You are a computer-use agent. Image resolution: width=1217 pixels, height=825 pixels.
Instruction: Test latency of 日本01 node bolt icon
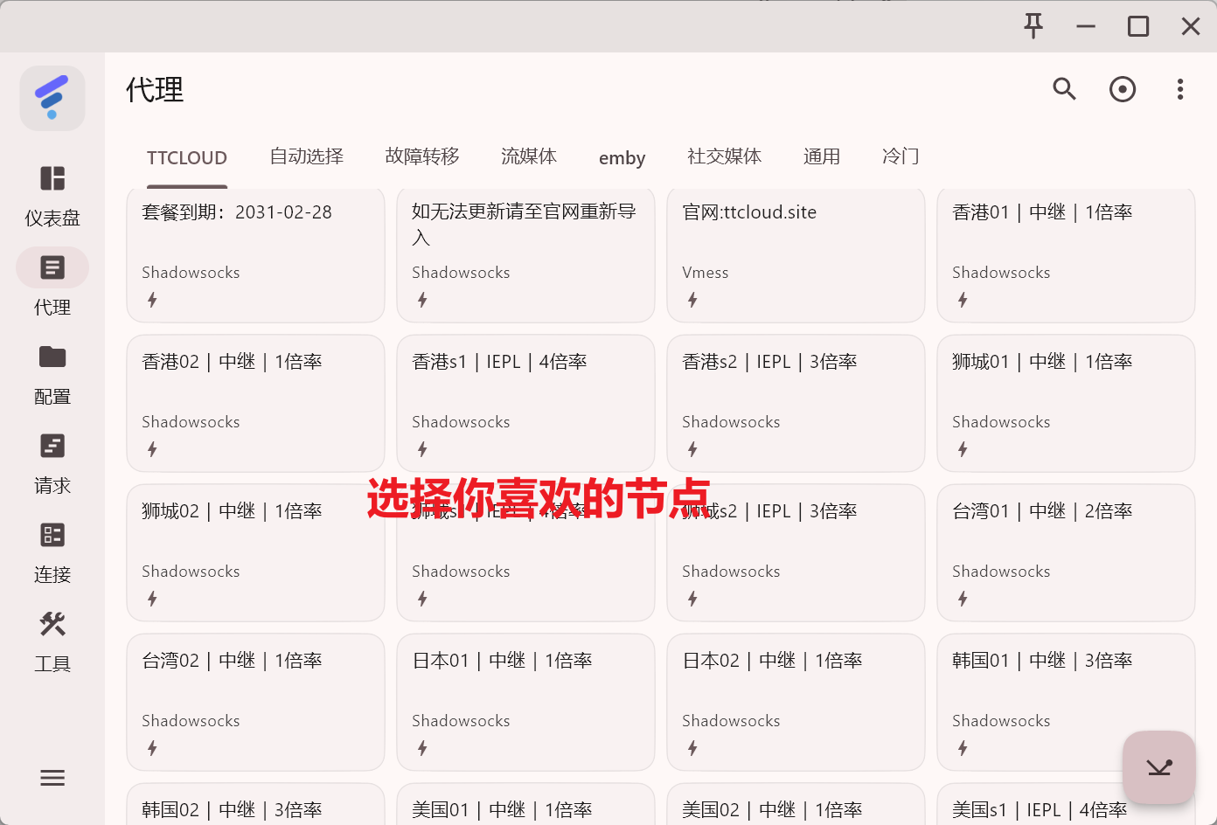tap(422, 748)
